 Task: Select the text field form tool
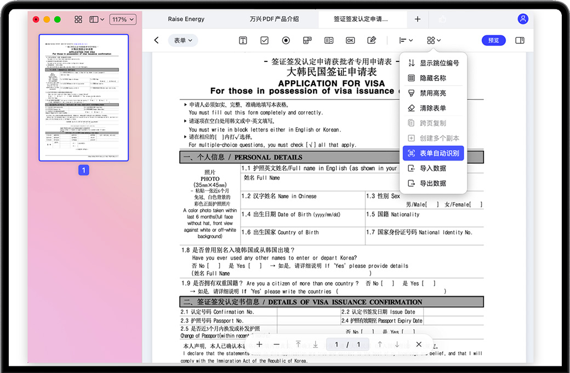click(x=243, y=41)
